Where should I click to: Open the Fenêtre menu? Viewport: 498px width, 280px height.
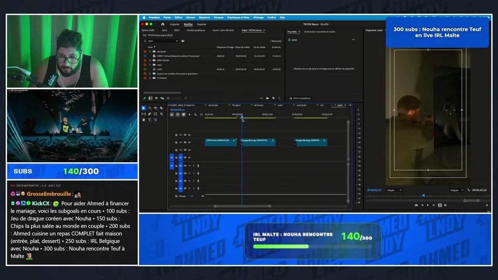pyautogui.click(x=272, y=17)
